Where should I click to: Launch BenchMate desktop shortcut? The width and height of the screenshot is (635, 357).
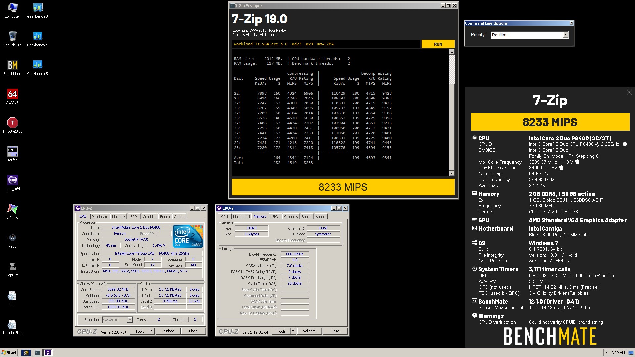(x=12, y=68)
